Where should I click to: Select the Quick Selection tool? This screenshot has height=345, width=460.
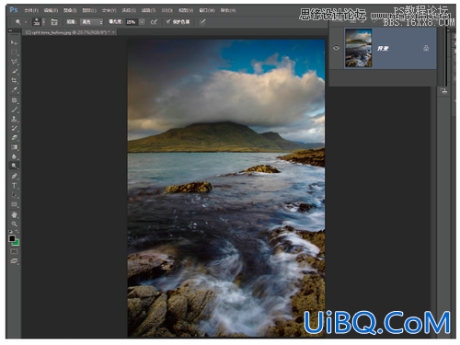click(14, 71)
